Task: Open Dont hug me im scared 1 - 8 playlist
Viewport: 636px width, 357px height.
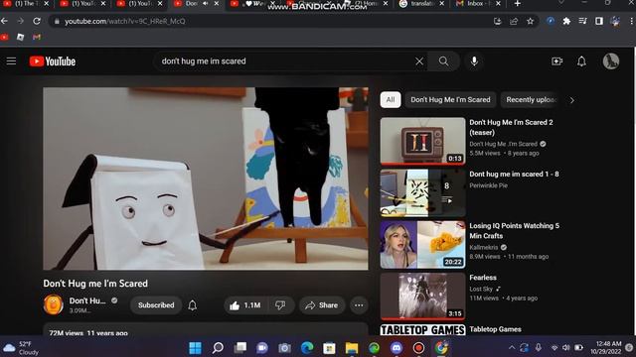Action: 514,175
